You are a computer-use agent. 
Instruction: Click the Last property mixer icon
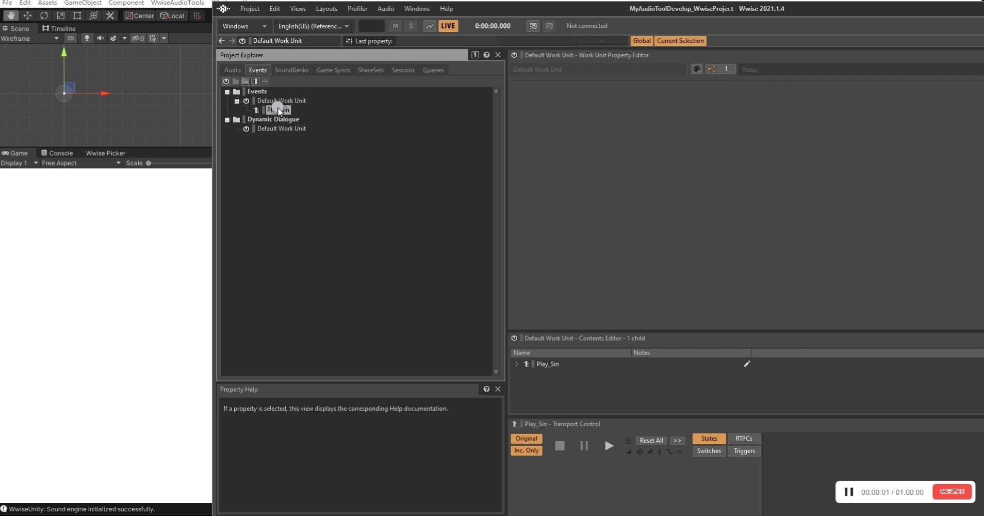(x=349, y=41)
